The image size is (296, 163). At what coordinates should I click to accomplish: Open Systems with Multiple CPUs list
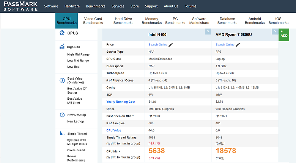tap(77, 142)
